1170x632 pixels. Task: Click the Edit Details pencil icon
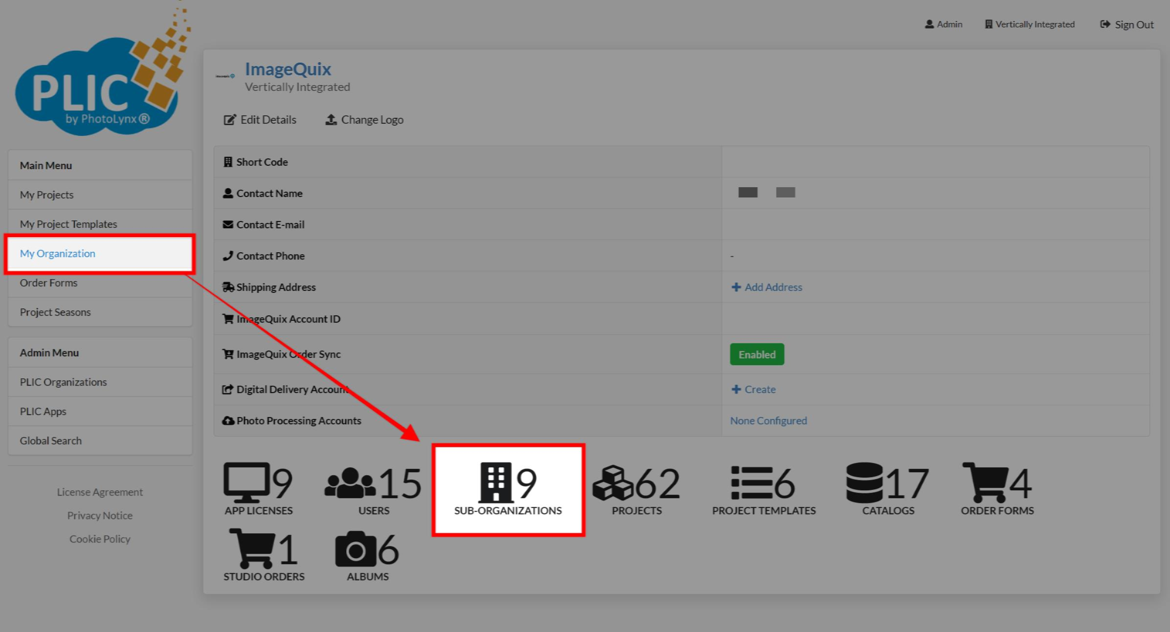click(229, 120)
